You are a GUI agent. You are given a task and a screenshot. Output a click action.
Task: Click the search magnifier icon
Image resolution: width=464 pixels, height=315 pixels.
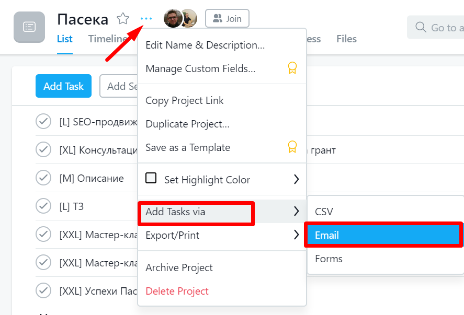click(420, 27)
